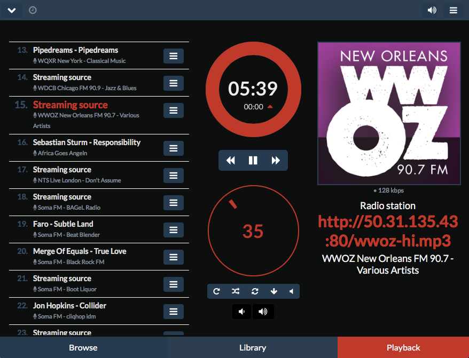Click the microphone icon beside WQXR New York
This screenshot has width=469, height=358.
click(x=35, y=61)
